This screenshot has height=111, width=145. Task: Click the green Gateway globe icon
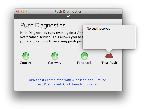(55, 56)
